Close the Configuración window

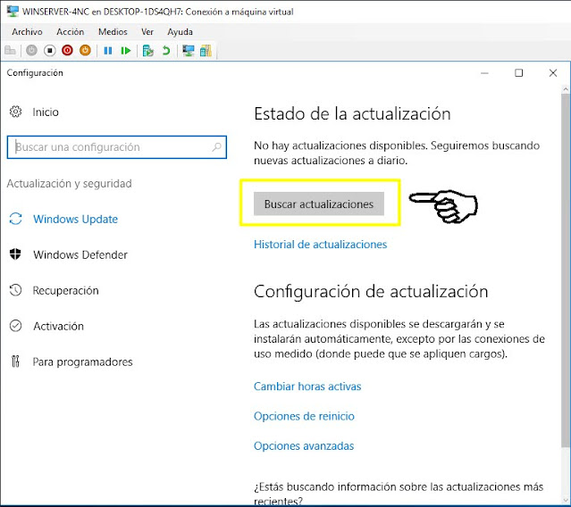pyautogui.click(x=553, y=73)
